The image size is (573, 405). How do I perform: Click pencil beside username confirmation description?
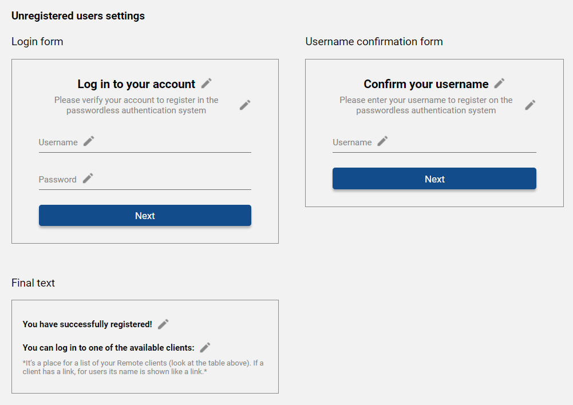531,105
